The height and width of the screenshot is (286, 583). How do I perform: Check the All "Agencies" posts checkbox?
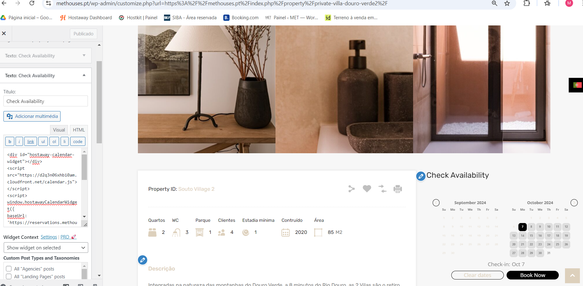click(9, 269)
